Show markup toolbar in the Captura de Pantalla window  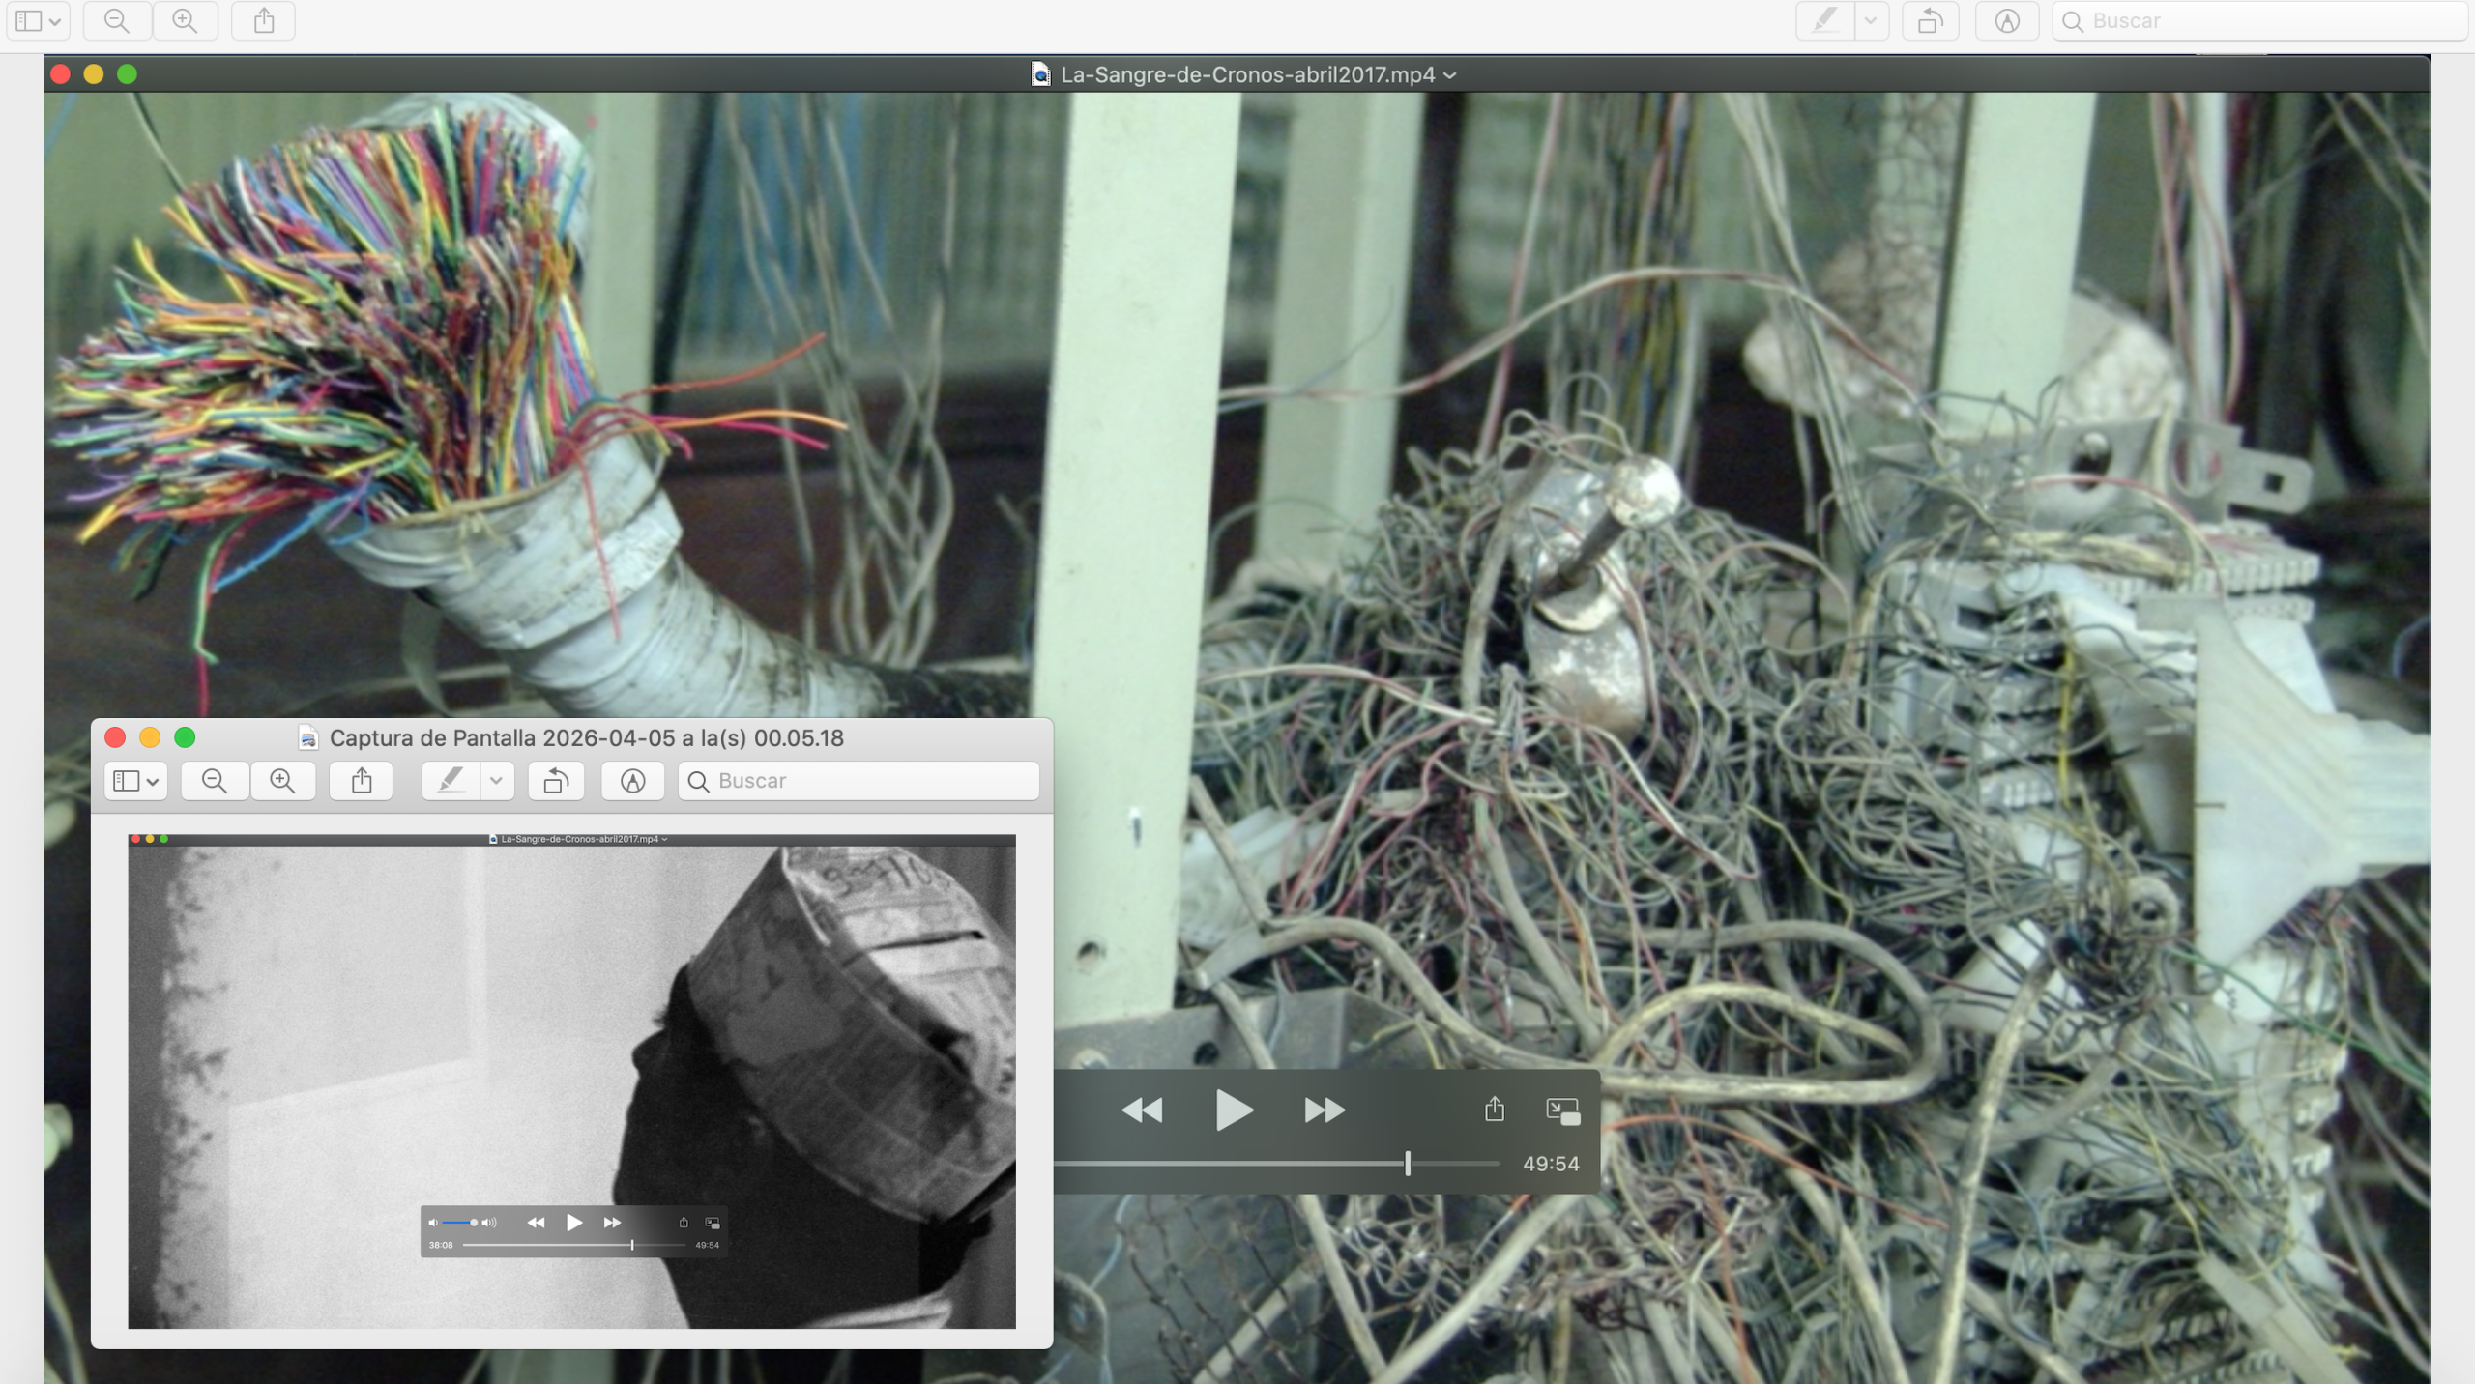click(632, 781)
